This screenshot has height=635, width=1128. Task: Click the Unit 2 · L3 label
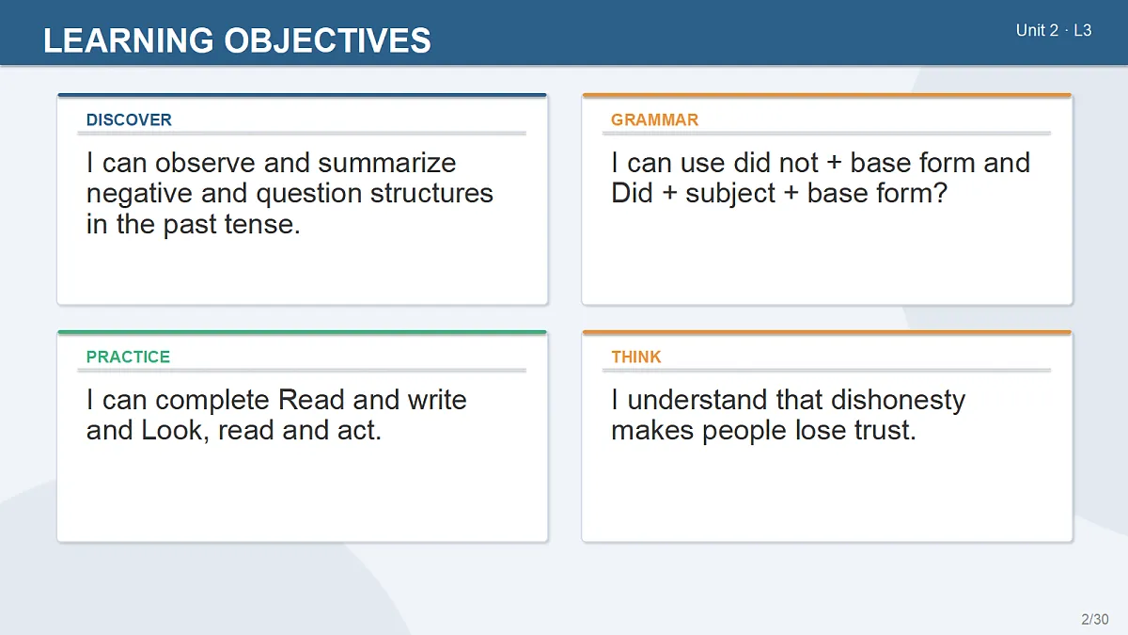(1054, 30)
